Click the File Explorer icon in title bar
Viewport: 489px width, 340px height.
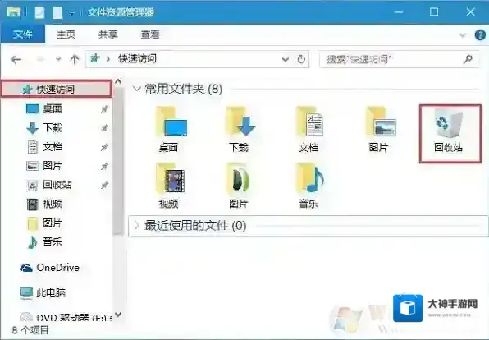pos(14,11)
